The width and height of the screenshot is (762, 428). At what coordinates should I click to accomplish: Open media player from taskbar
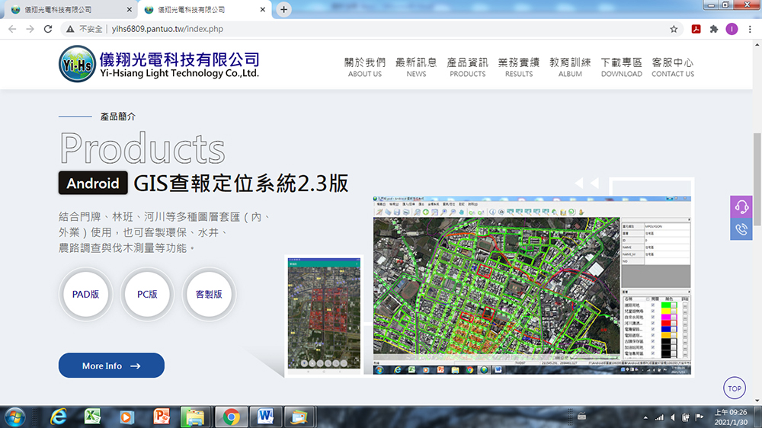126,417
